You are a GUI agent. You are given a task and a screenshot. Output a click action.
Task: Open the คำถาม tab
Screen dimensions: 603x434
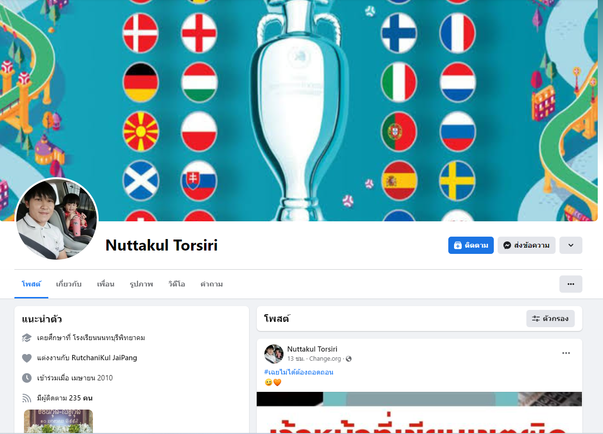point(212,284)
